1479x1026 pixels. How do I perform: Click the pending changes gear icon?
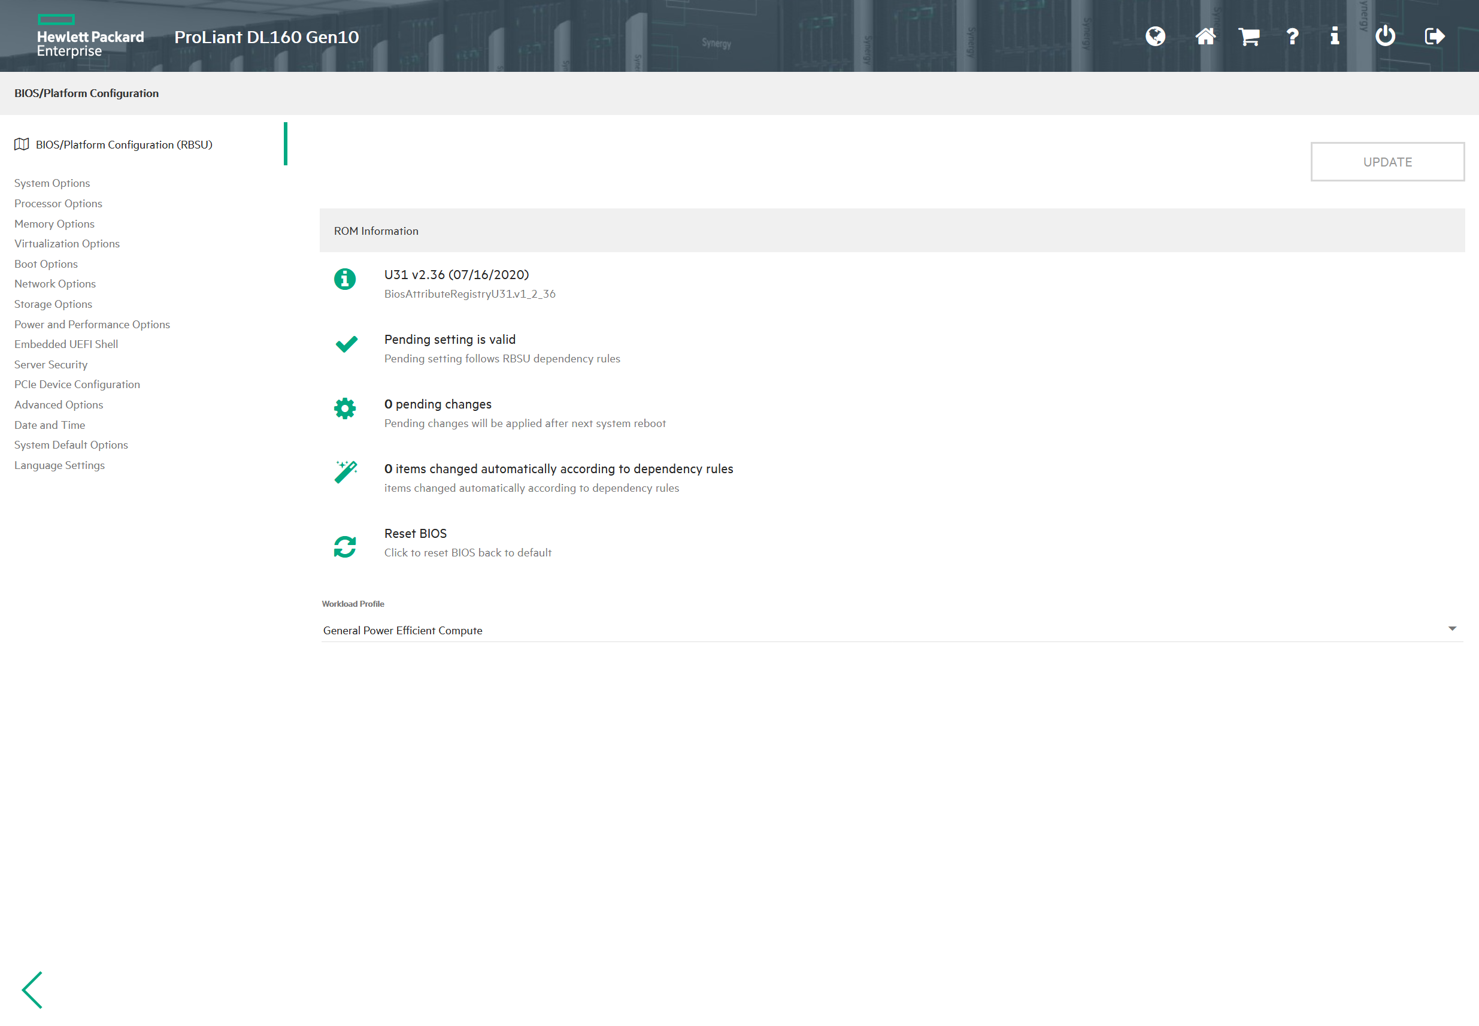[345, 408]
